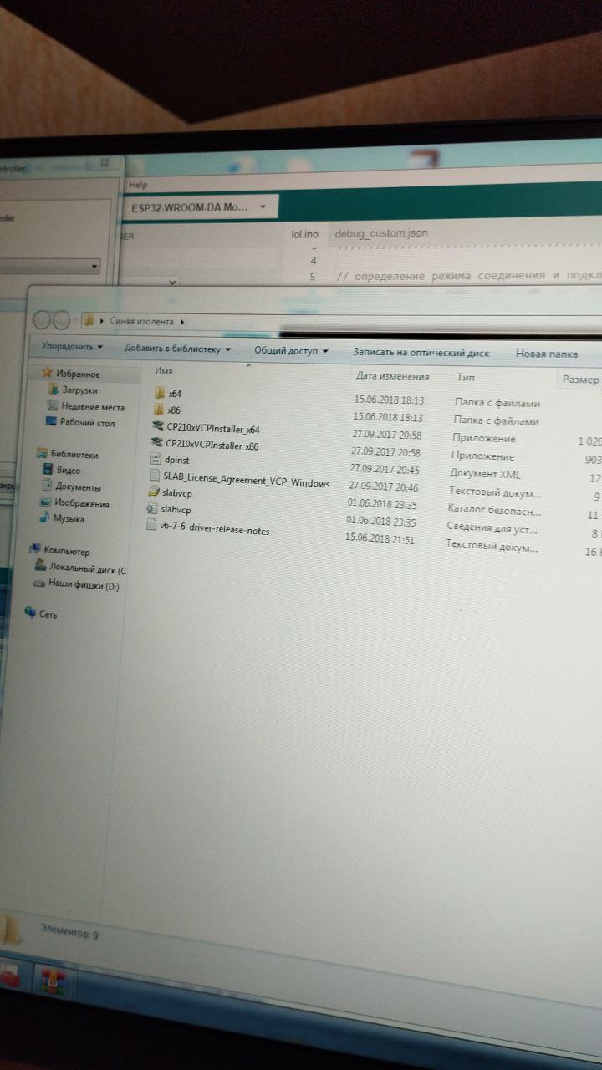Click Записать на оптический диск
The width and height of the screenshot is (602, 1070).
pyautogui.click(x=421, y=353)
